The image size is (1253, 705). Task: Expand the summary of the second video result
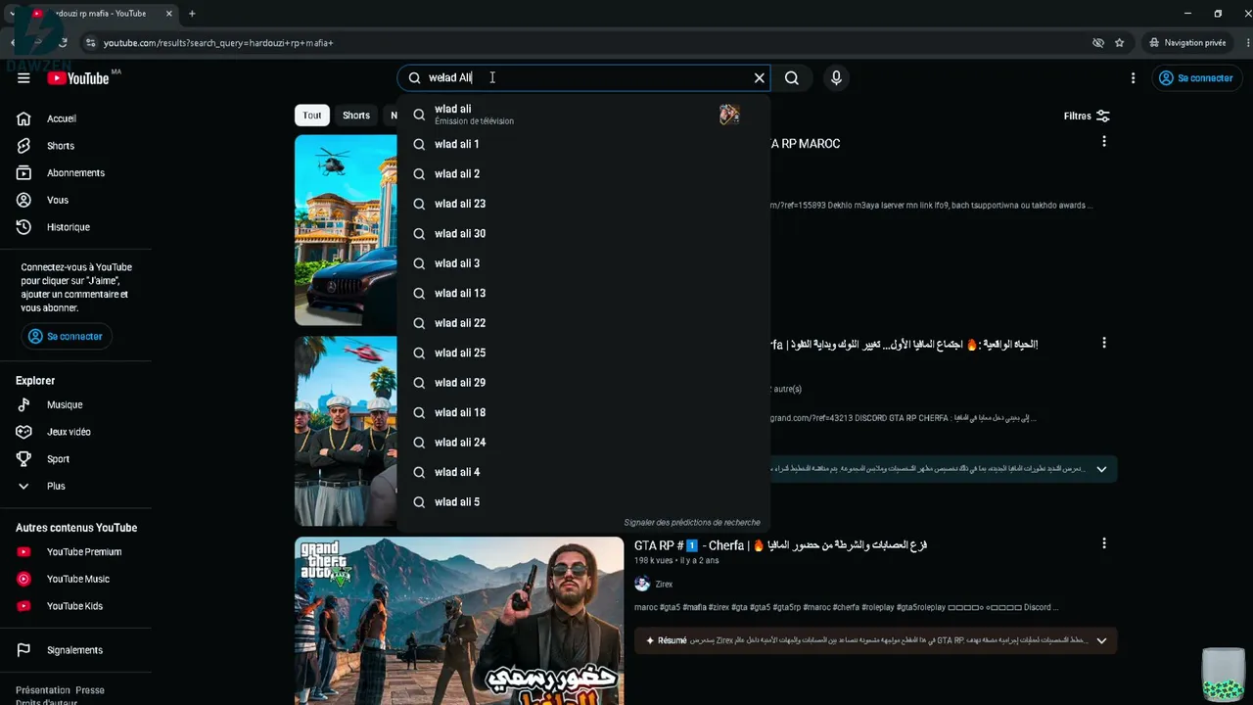[x=1101, y=469]
